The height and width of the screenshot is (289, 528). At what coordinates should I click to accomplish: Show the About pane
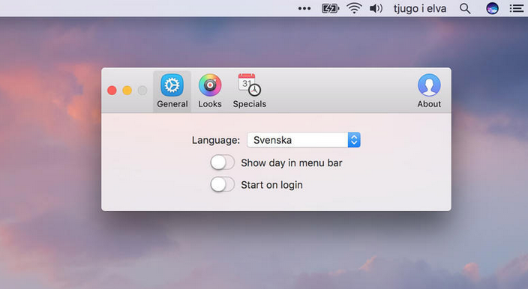429,91
